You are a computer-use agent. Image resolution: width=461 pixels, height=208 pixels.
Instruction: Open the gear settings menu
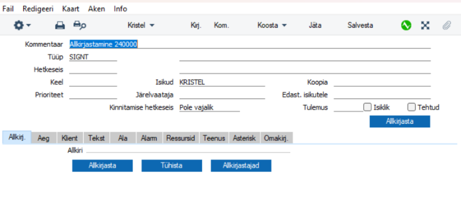(x=22, y=25)
